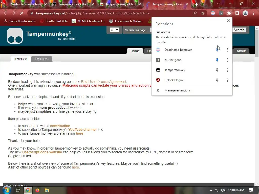Unpin Deadname Remover from toolbar
259x194 pixels.
[217, 50]
